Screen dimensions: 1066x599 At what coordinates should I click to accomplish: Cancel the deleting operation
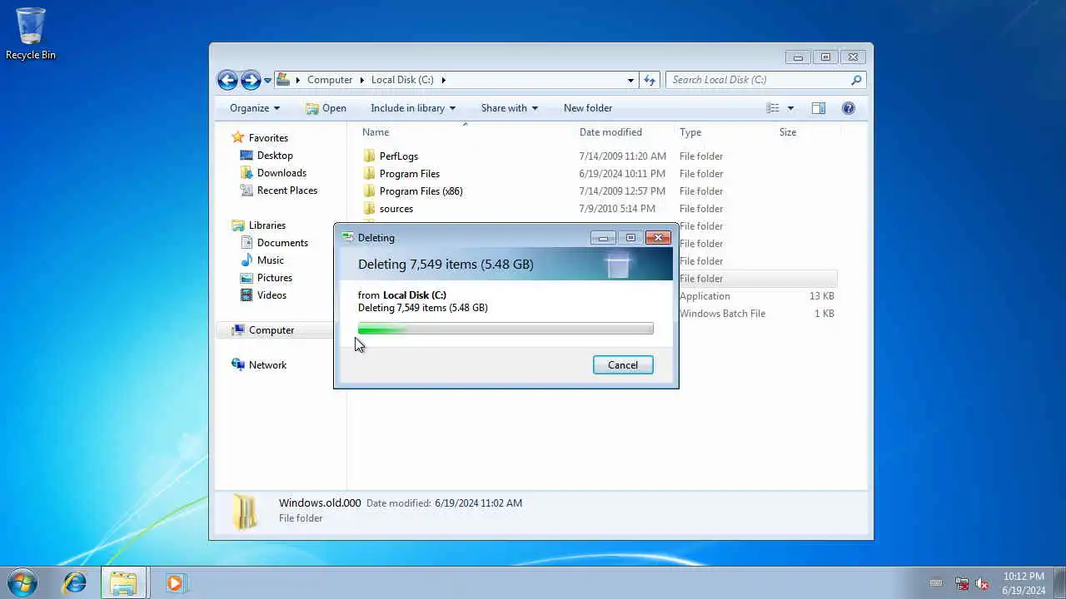point(623,365)
